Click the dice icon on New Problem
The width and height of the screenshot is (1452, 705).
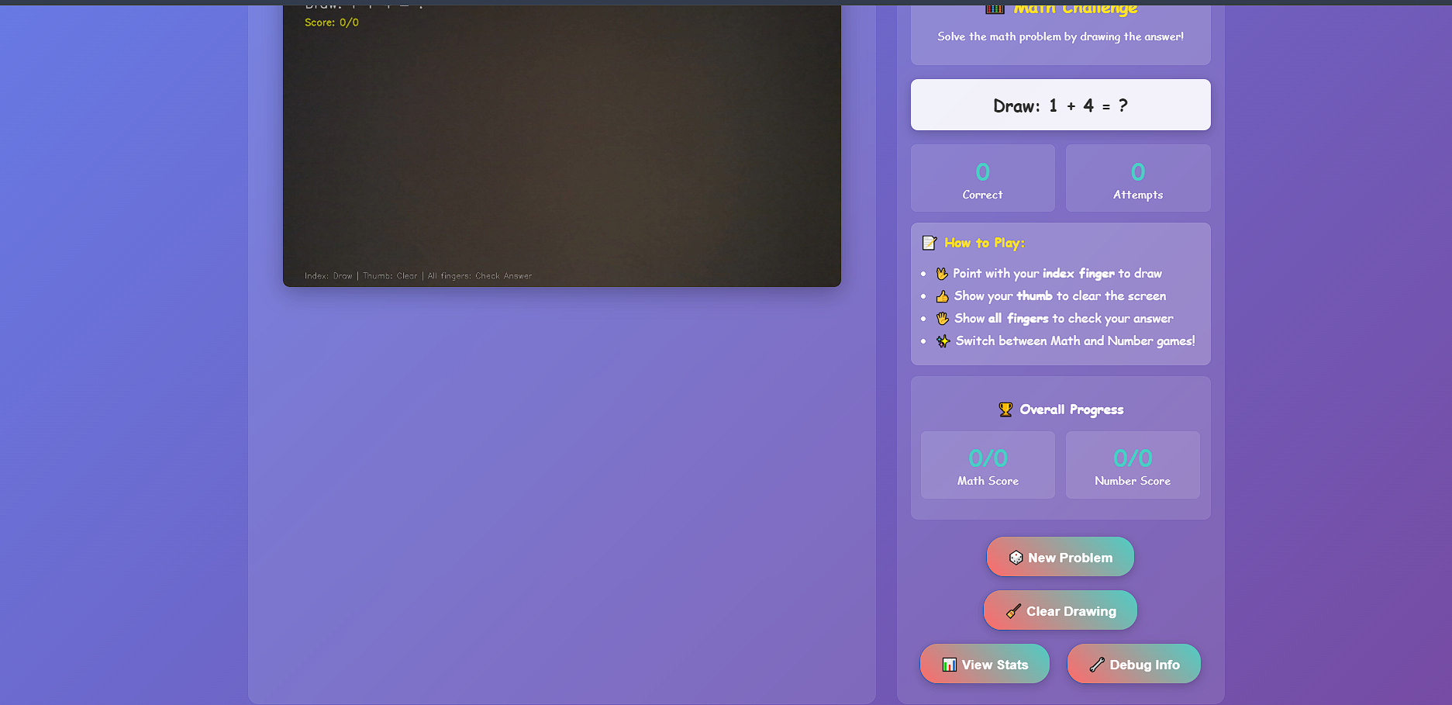tap(1016, 558)
